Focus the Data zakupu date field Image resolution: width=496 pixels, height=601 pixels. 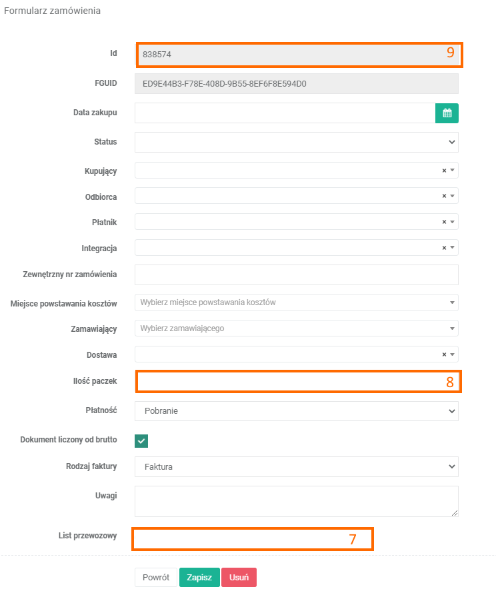coord(285,113)
